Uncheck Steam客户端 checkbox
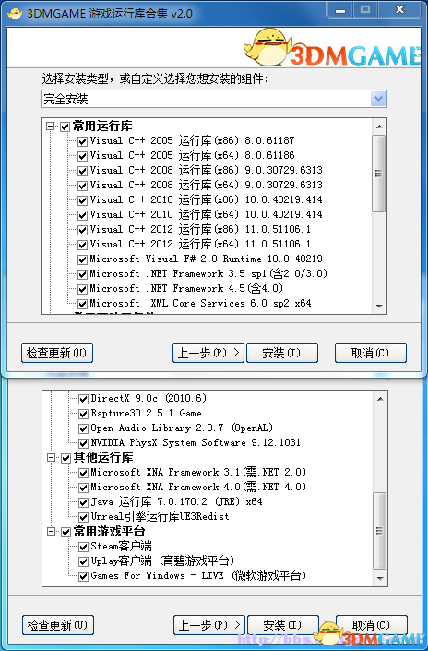428x651 pixels. (83, 547)
